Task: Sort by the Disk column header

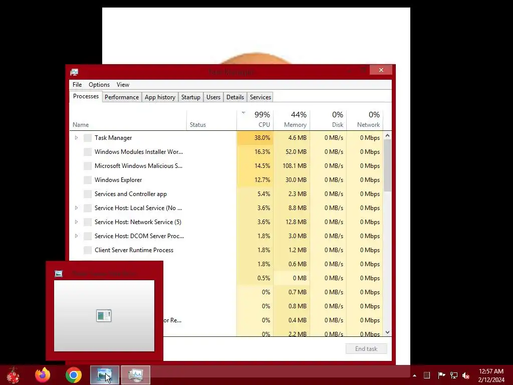Action: point(329,120)
